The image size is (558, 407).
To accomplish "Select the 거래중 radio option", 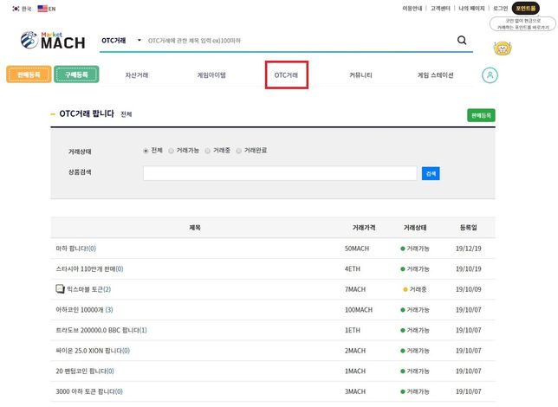I will tap(207, 151).
